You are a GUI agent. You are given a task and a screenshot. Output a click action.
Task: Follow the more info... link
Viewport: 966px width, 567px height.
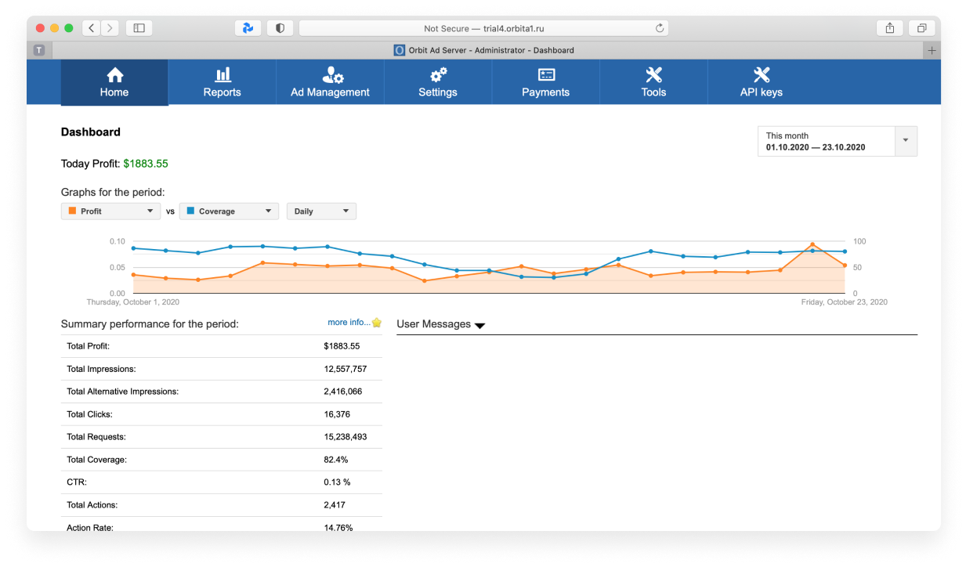[349, 323]
